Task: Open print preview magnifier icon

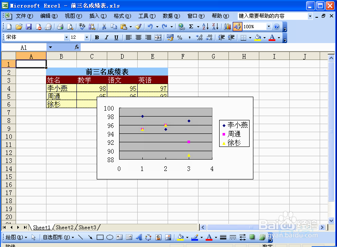Action: tap(70, 27)
